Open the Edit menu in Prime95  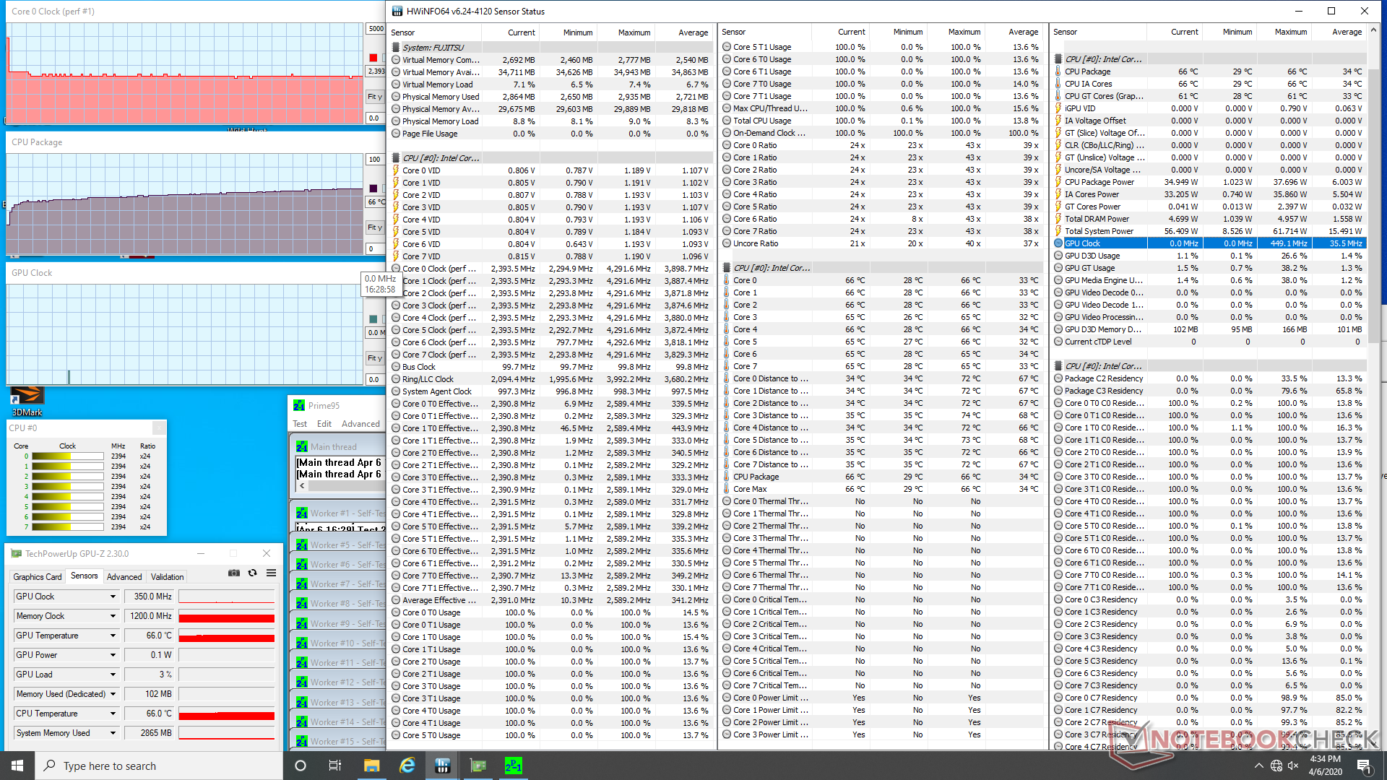pyautogui.click(x=324, y=424)
